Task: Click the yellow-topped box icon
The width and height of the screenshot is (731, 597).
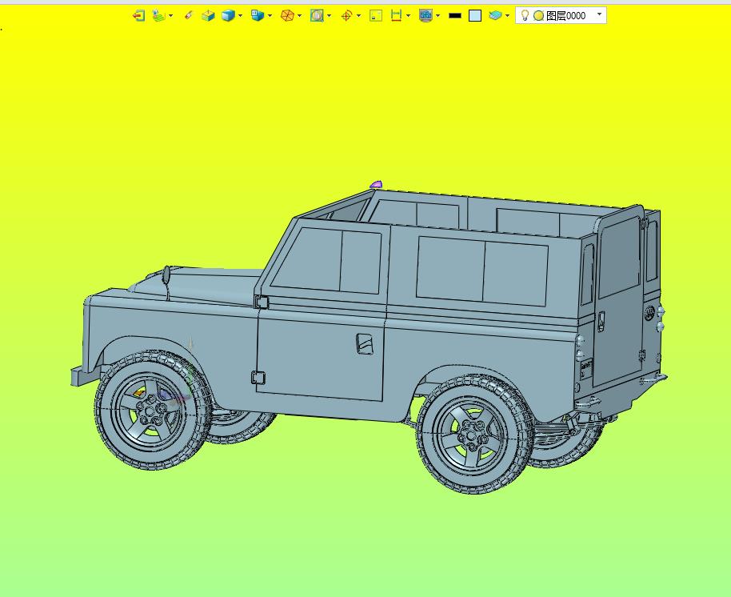Action: pos(208,16)
